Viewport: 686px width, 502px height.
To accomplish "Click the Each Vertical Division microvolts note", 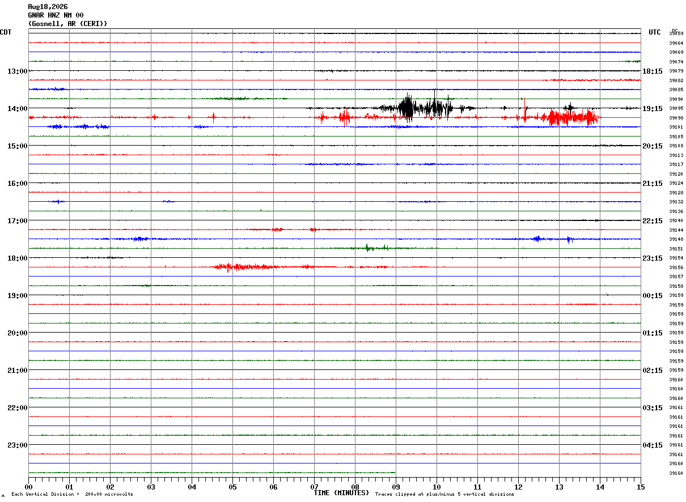I will 72,494.
